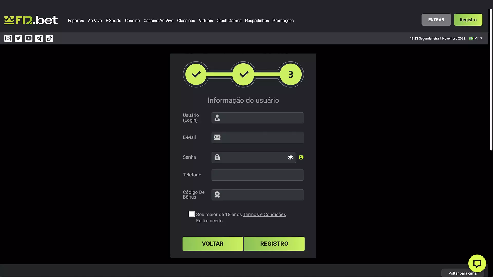Enable the 18 anos age confirmation checkbox
This screenshot has width=493, height=277.
pyautogui.click(x=192, y=214)
